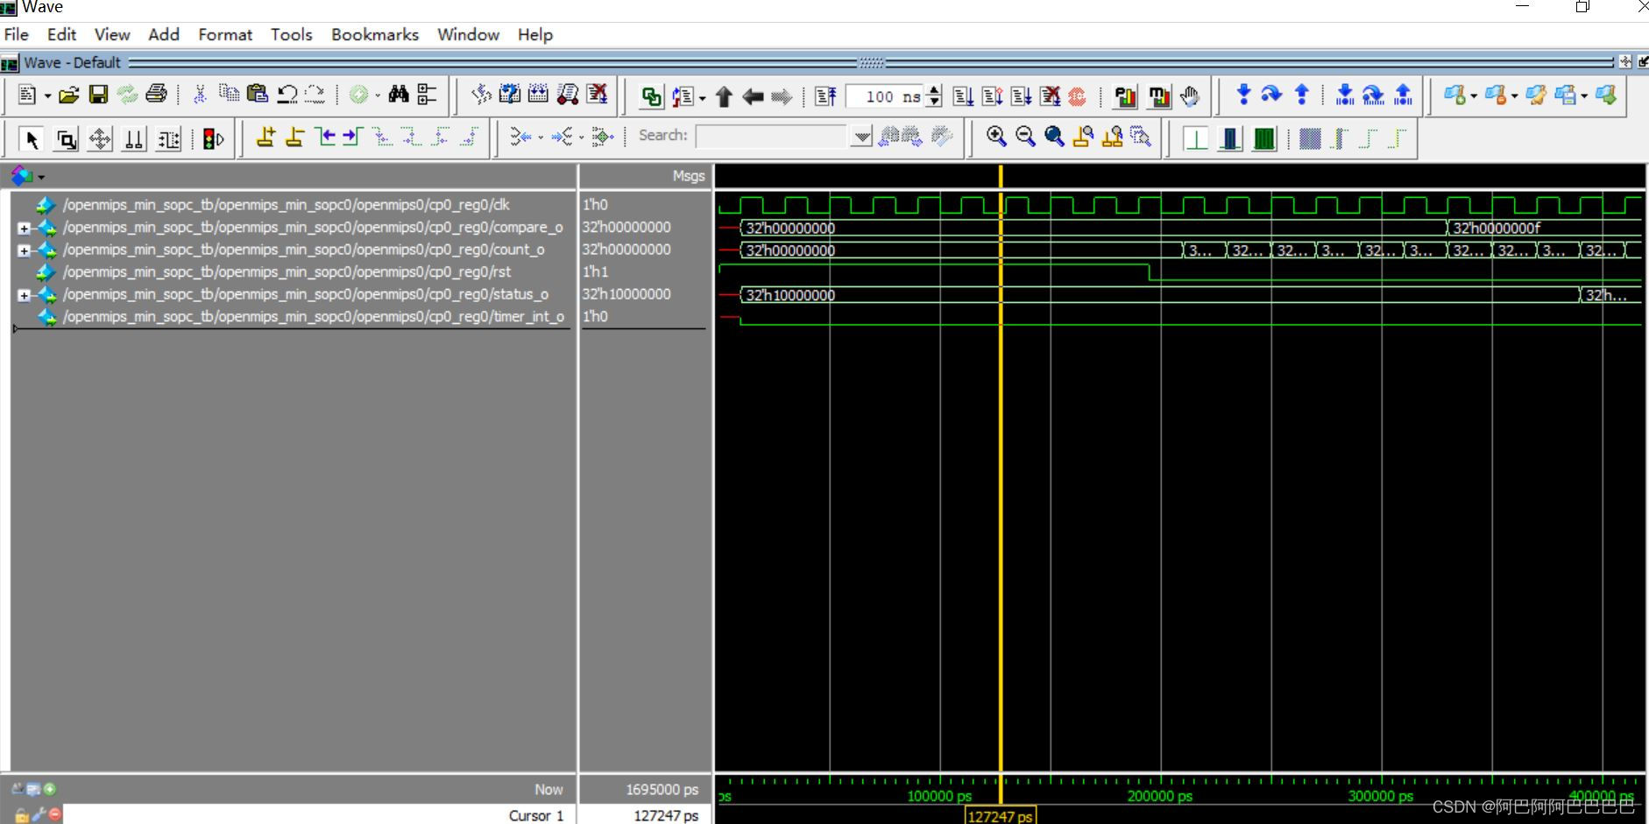Screen dimensions: 1649x824
Task: Toggle Two Cursor Mode tool
Action: pyautogui.click(x=134, y=138)
